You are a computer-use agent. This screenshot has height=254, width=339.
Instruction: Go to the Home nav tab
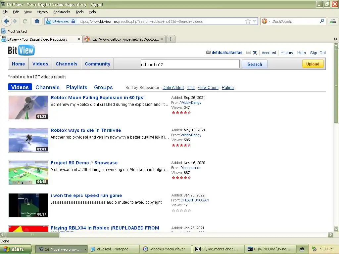pyautogui.click(x=19, y=64)
